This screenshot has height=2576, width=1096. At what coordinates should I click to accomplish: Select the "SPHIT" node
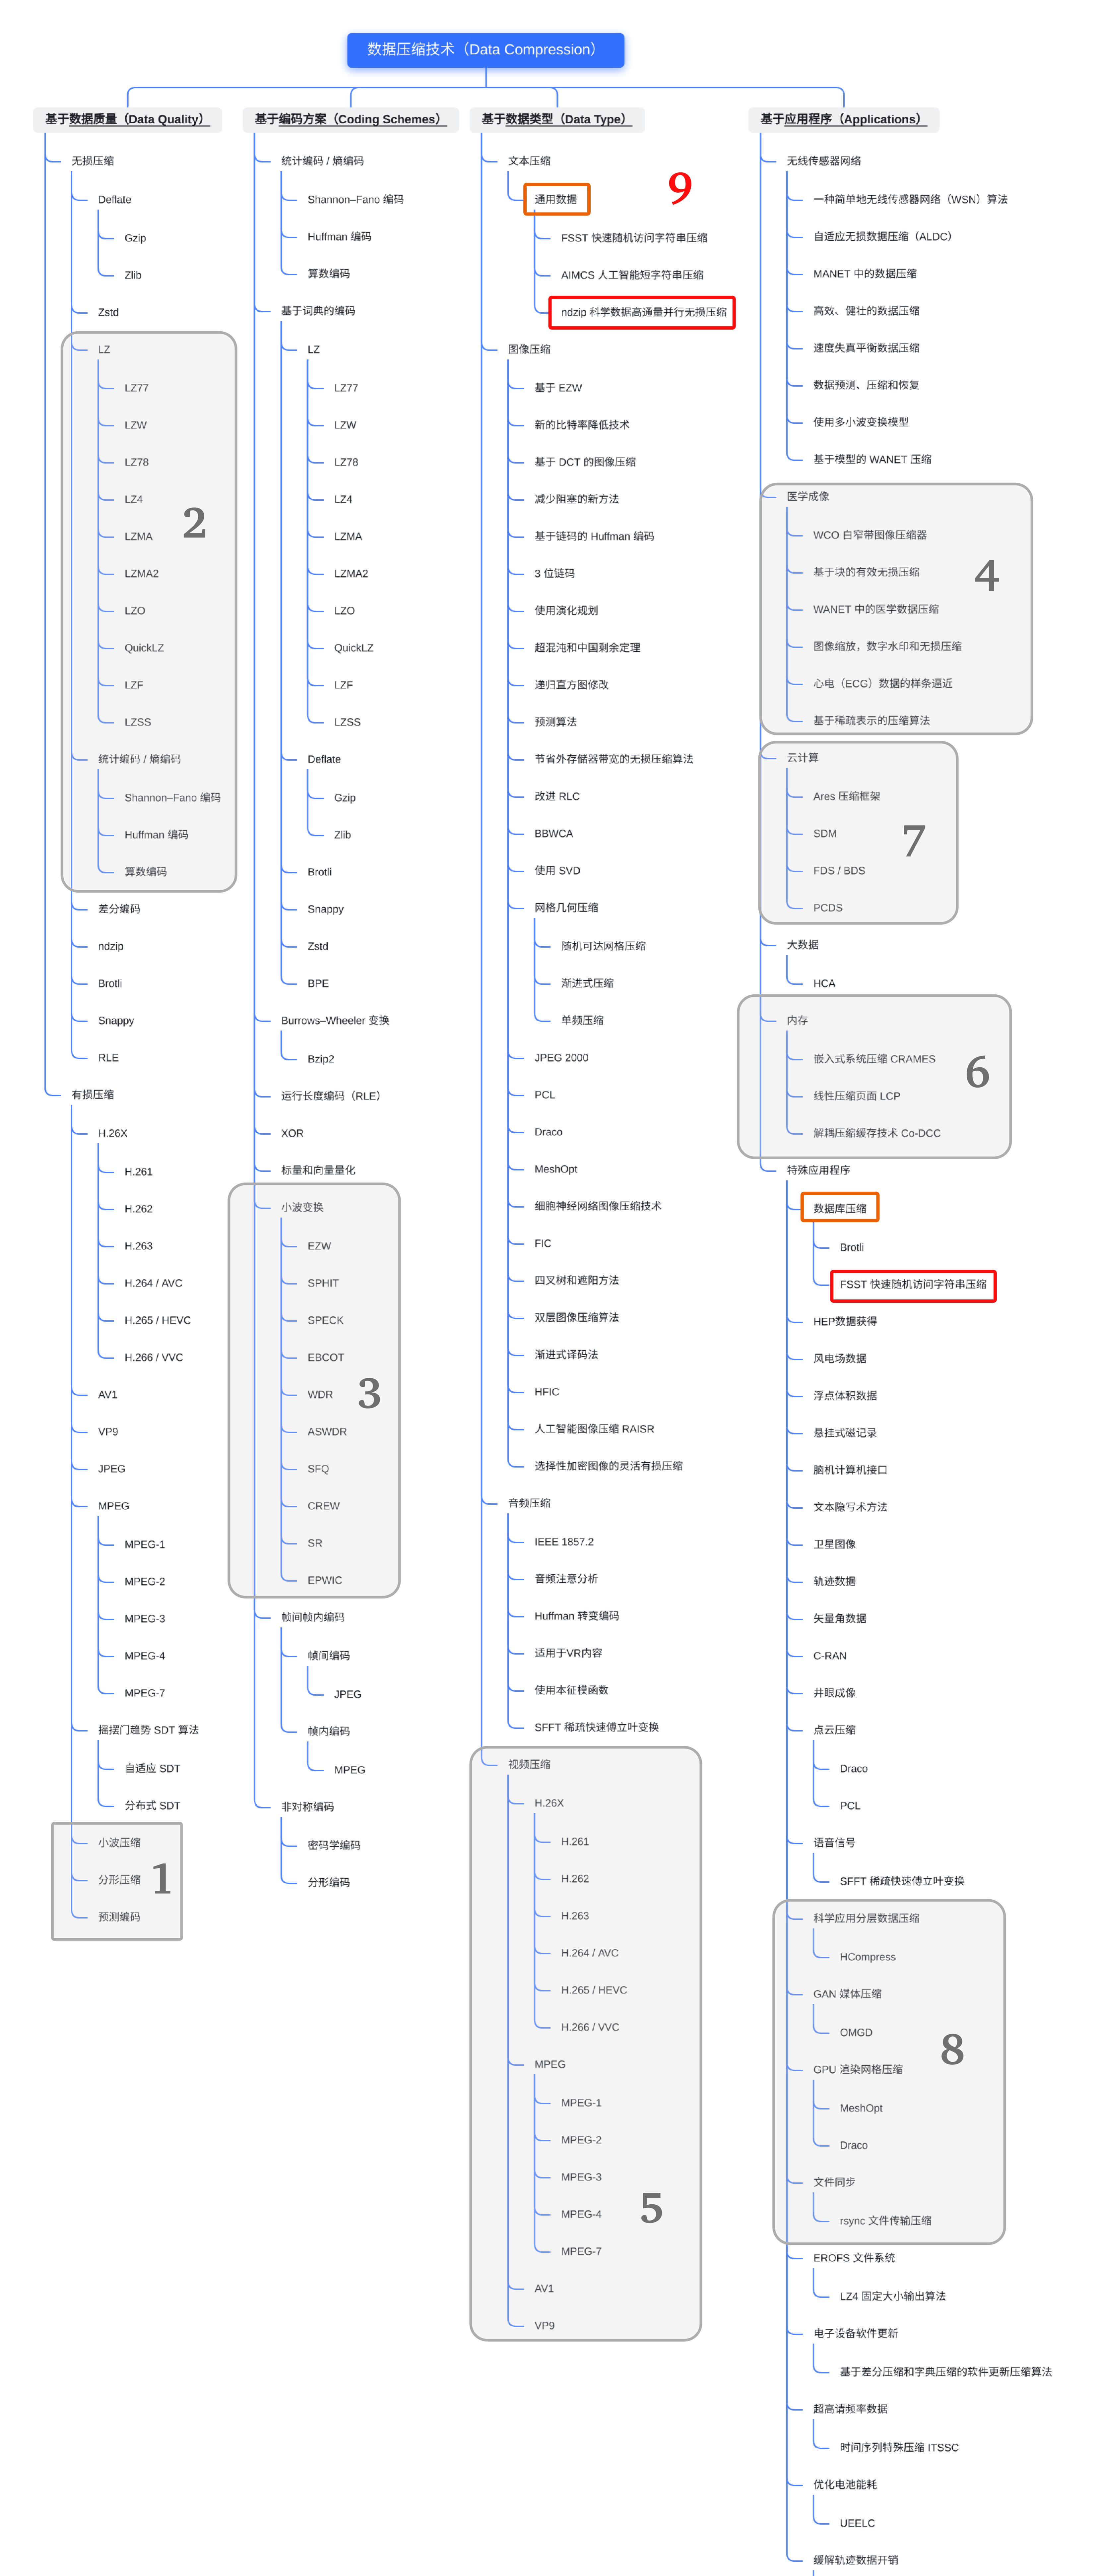[x=323, y=1283]
